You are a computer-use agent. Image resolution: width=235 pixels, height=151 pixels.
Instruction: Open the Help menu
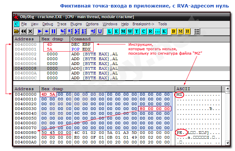(125, 24)
